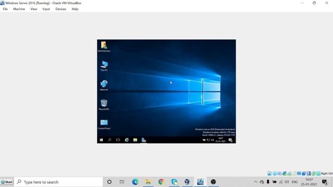Click the guest tray volume icon
The image size is (333, 187).
[212, 140]
